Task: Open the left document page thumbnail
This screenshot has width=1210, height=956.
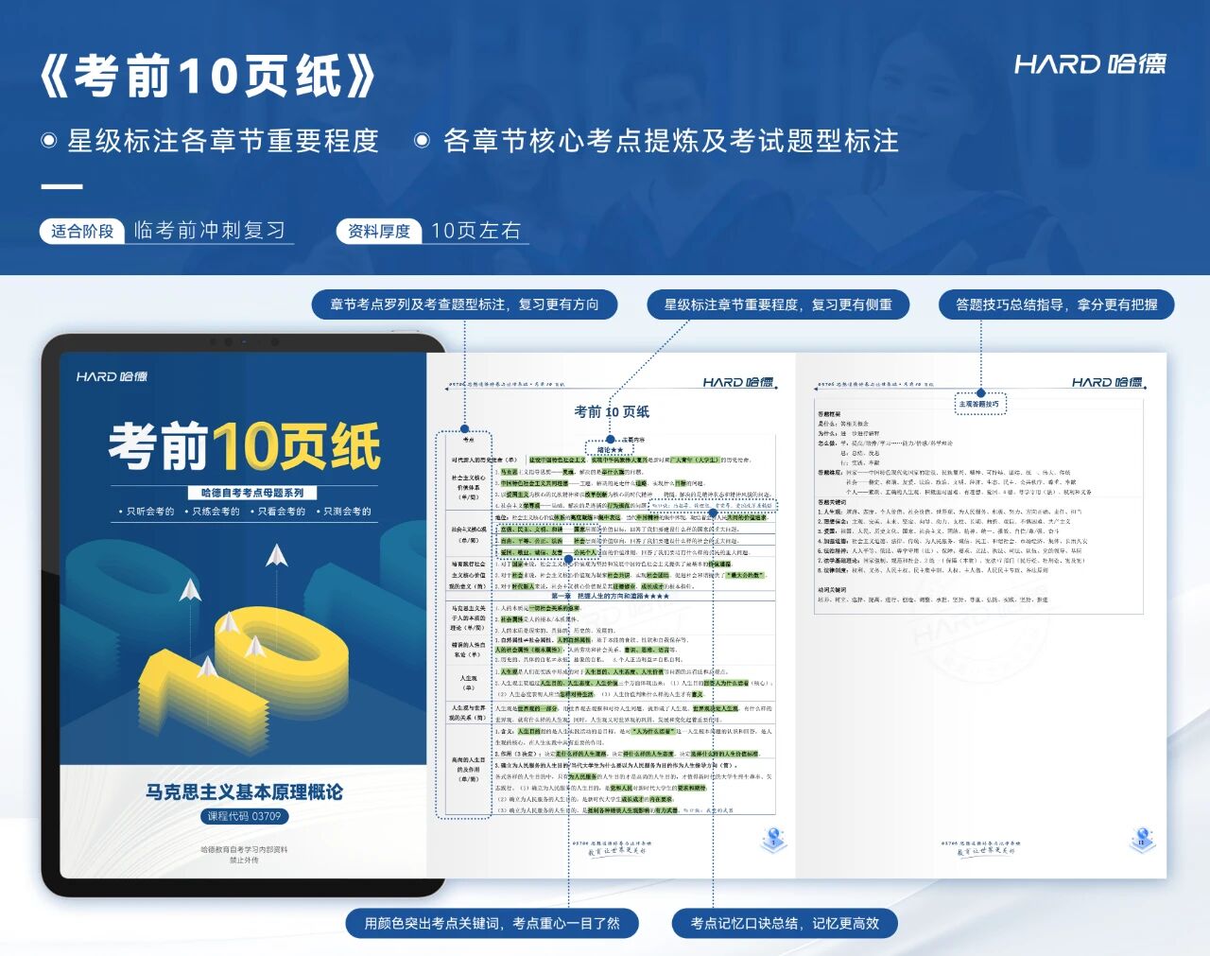Action: [x=611, y=615]
